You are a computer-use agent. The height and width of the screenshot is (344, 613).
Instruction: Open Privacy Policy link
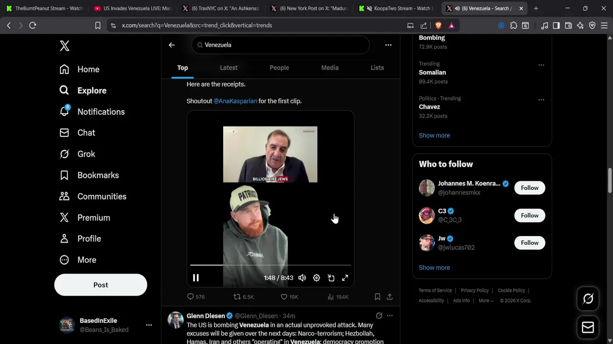tap(475, 290)
